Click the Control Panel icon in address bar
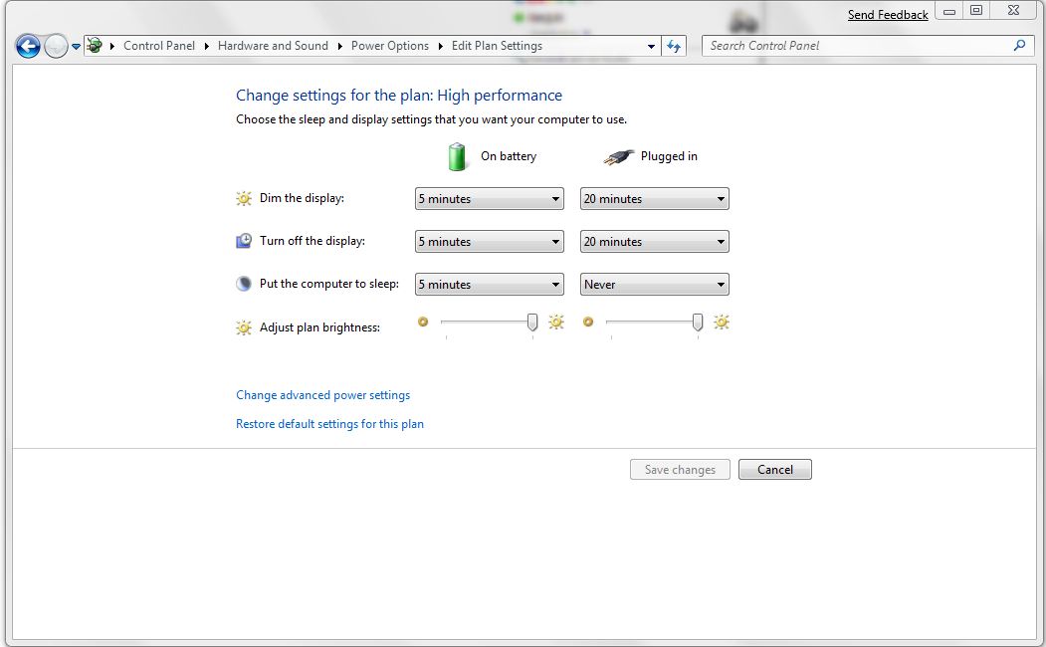1046x647 pixels. coord(95,46)
